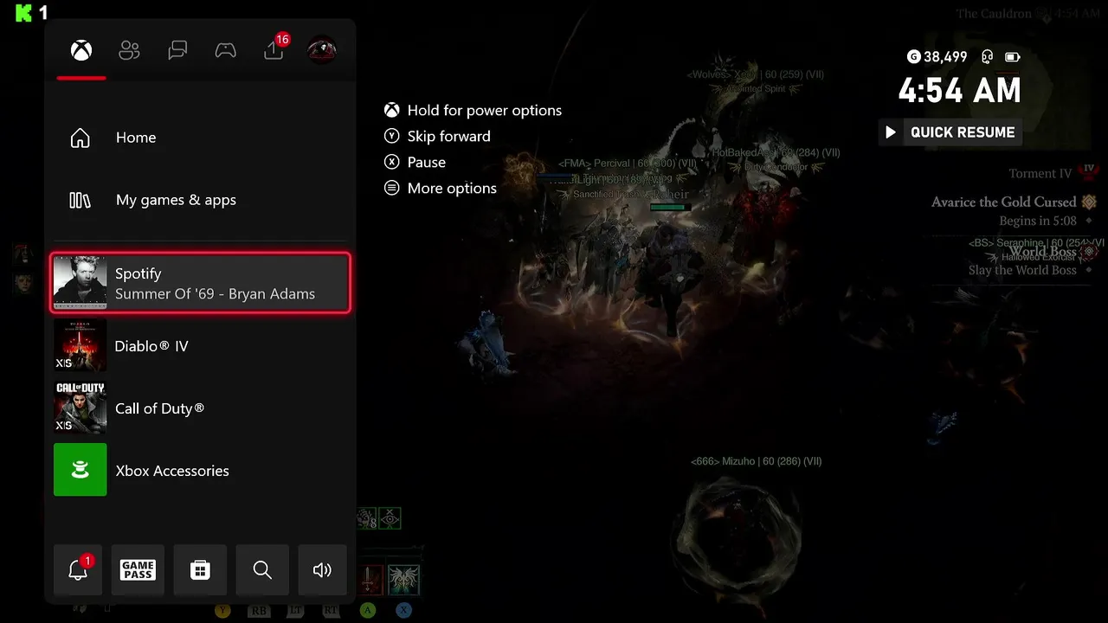Image resolution: width=1108 pixels, height=623 pixels.
Task: Open the Chats and messages tab
Action: pos(177,51)
